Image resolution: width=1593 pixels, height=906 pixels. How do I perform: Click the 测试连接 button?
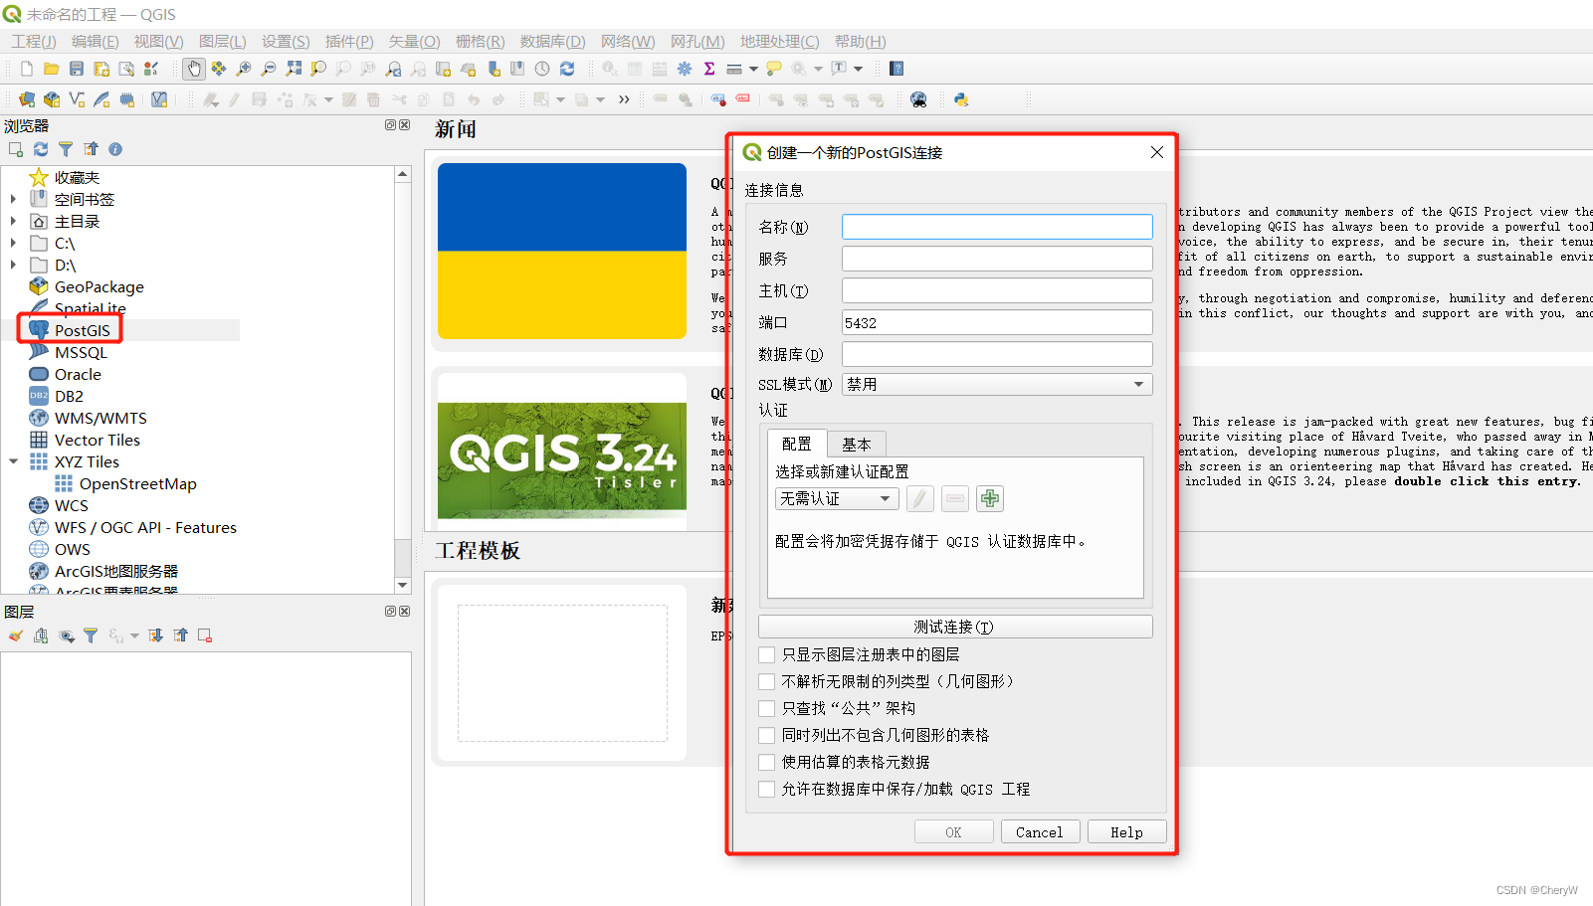coord(955,627)
